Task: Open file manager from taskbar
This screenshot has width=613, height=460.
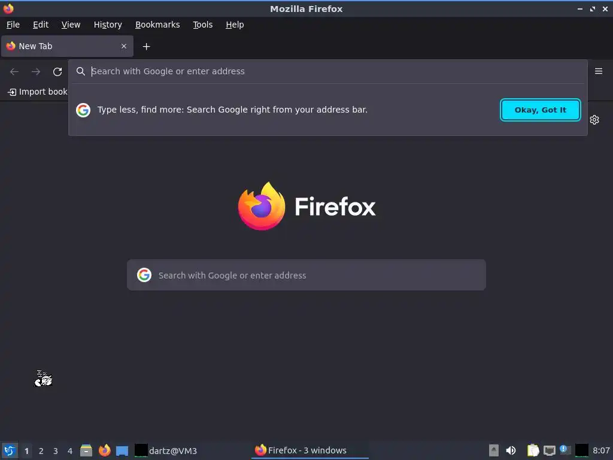Action: 86,450
